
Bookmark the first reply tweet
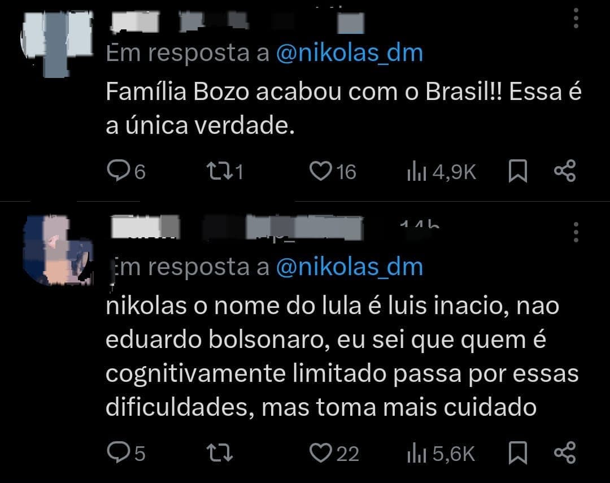click(x=517, y=171)
